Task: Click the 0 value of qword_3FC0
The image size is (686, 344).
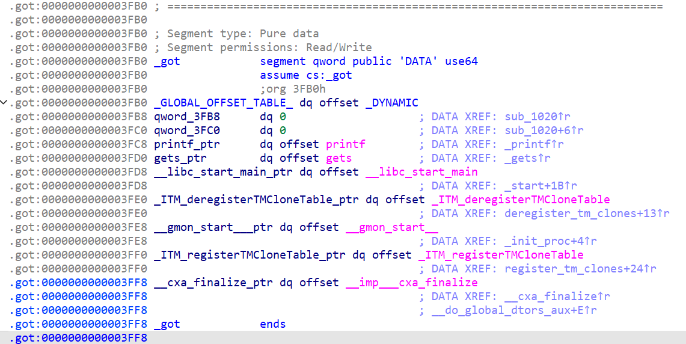Action: tap(283, 131)
